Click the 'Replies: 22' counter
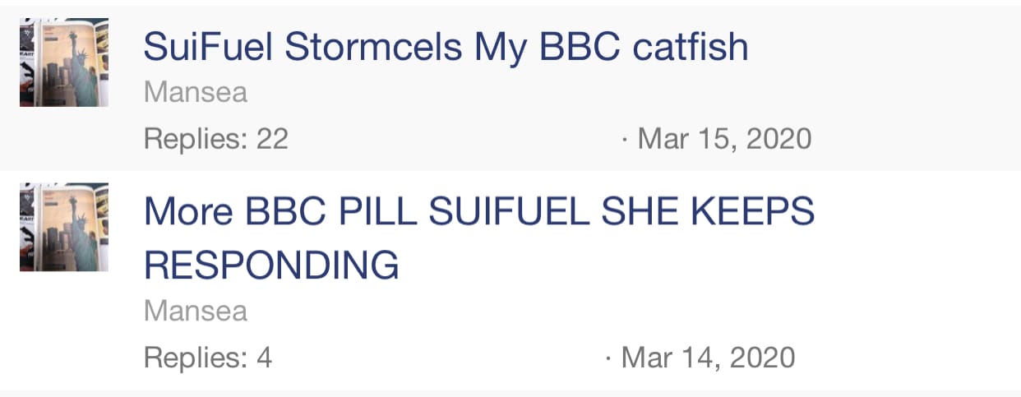 pos(215,139)
